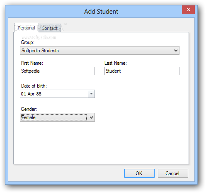The image size is (206, 193).
Task: Cancel adding the student
Action: 173,173
